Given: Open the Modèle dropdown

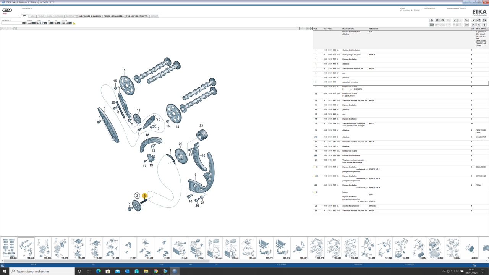Looking at the screenshot, I should (x=34, y=23).
